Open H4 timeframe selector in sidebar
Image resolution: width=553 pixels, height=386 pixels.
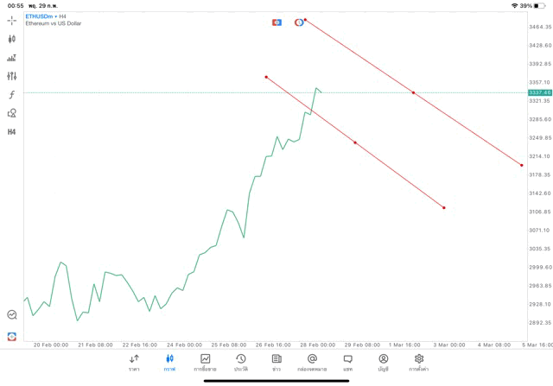pyautogui.click(x=12, y=132)
